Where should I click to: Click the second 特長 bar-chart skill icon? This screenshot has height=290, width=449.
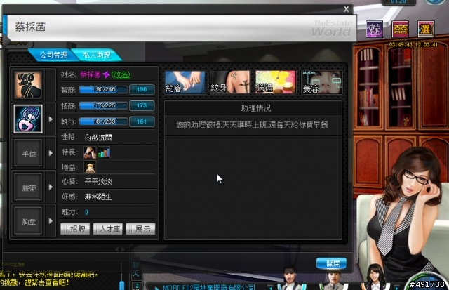point(104,152)
